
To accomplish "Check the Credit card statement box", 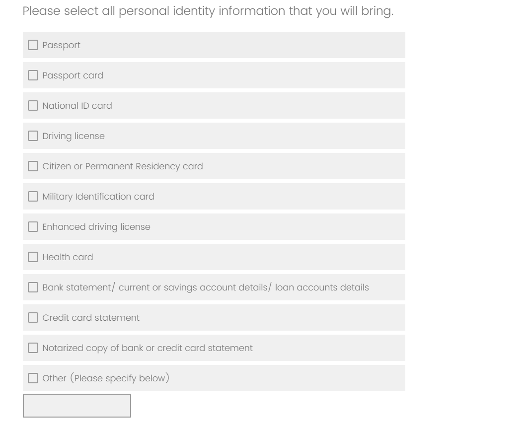I will tap(33, 318).
